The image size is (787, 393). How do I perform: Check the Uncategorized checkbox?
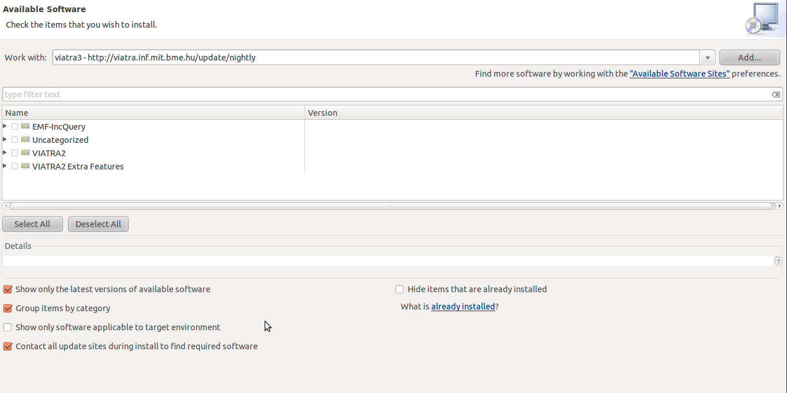pos(14,140)
